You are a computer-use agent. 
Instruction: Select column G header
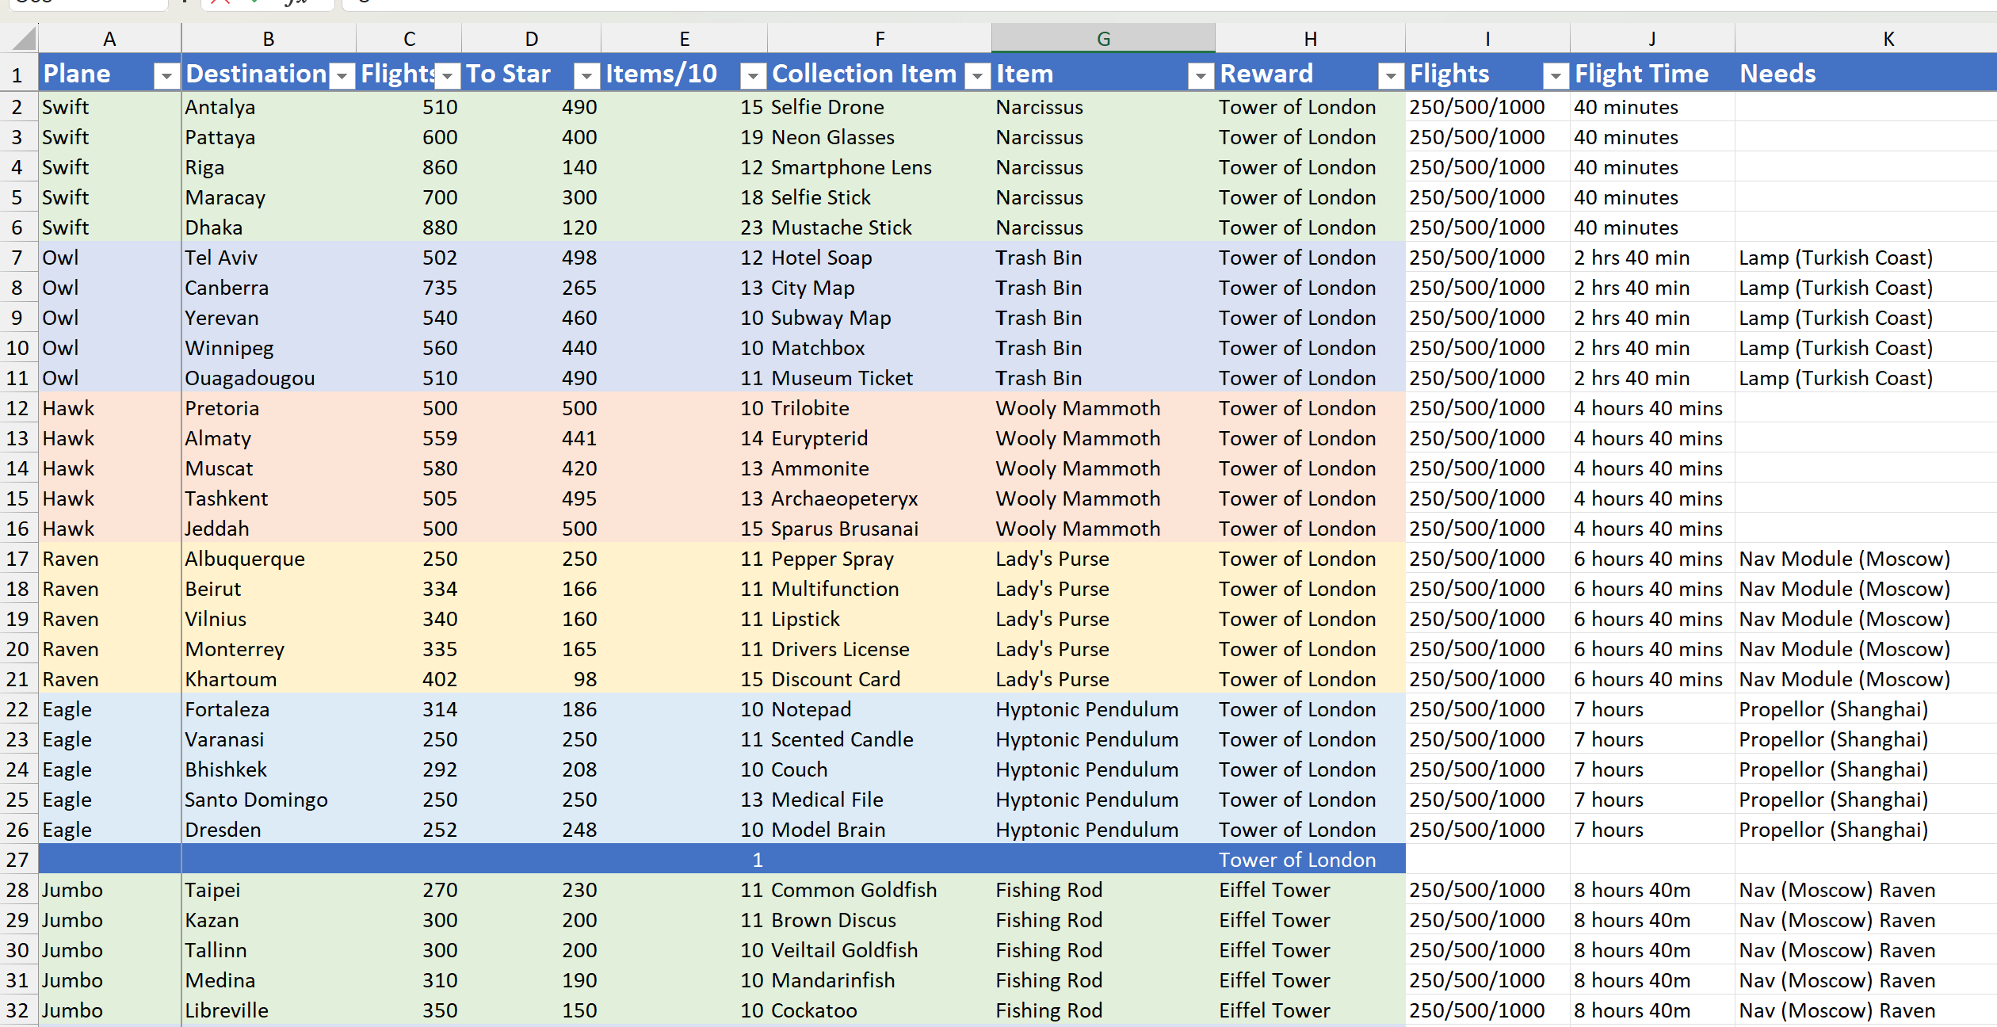point(1103,39)
